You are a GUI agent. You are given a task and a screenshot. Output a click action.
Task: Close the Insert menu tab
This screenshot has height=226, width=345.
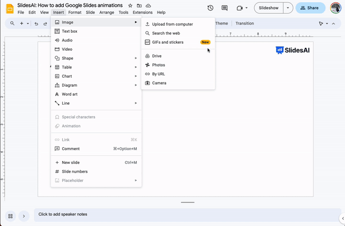(x=58, y=13)
